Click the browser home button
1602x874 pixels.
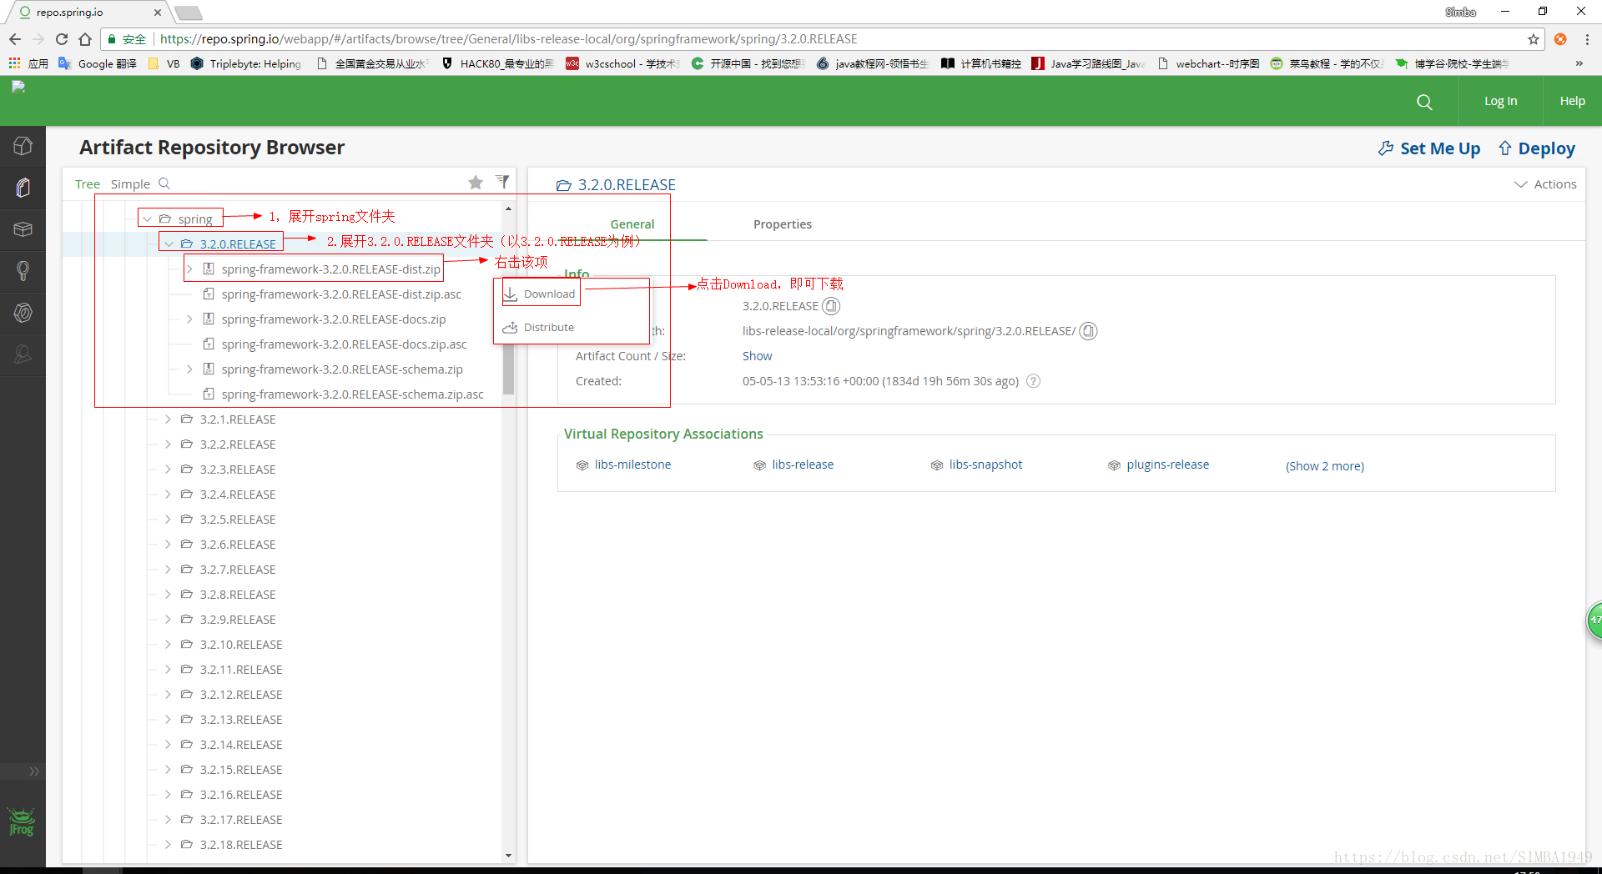point(85,39)
